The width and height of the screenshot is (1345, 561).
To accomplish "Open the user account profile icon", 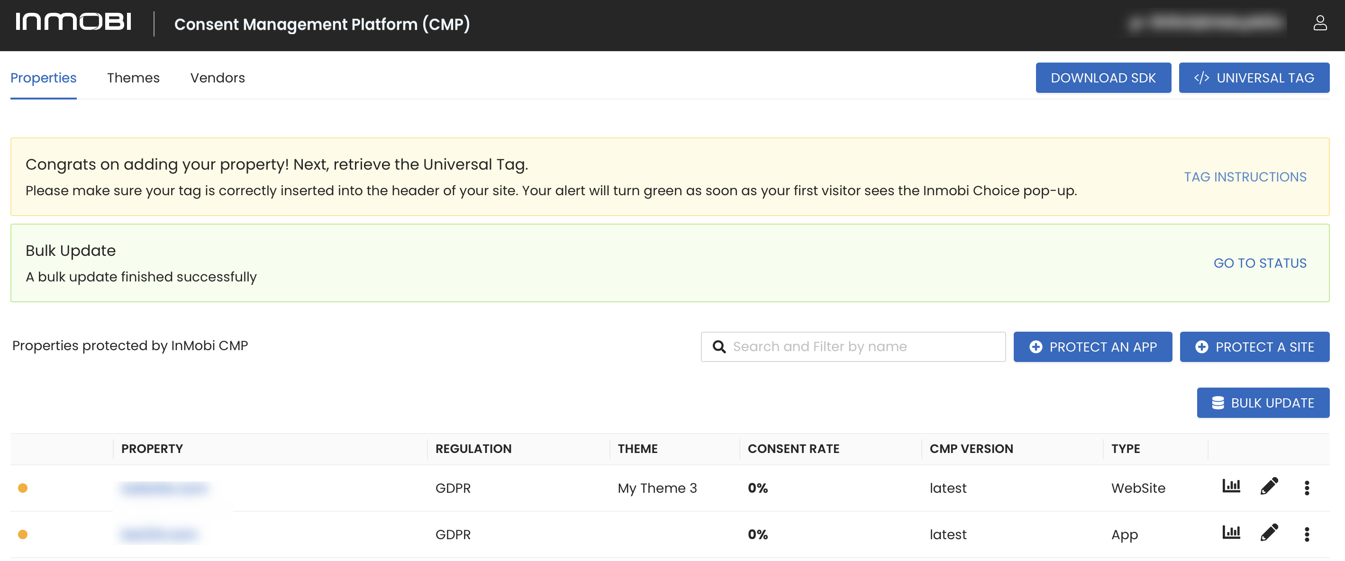I will [1320, 23].
